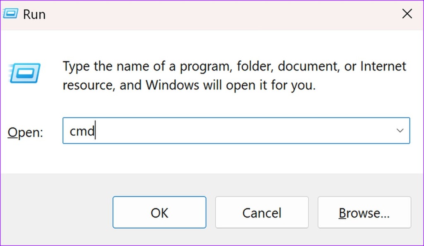This screenshot has height=246, width=424.
Task: Click the large Run icon beside the description
Action: tap(25, 74)
